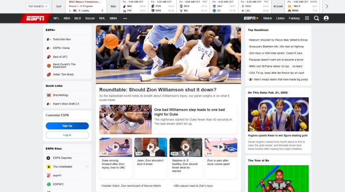345x192 pixels.
Task: Play Jalen: Zion shouldn't shut it down video
Action: coord(151,147)
